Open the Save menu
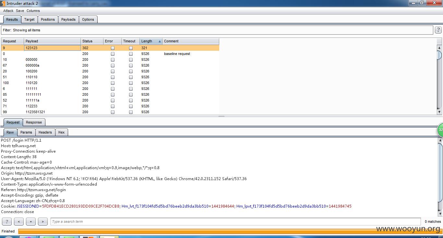 pyautogui.click(x=20, y=11)
